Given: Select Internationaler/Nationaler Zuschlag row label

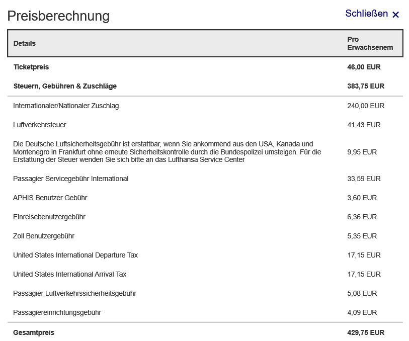Looking at the screenshot, I should (x=66, y=106).
